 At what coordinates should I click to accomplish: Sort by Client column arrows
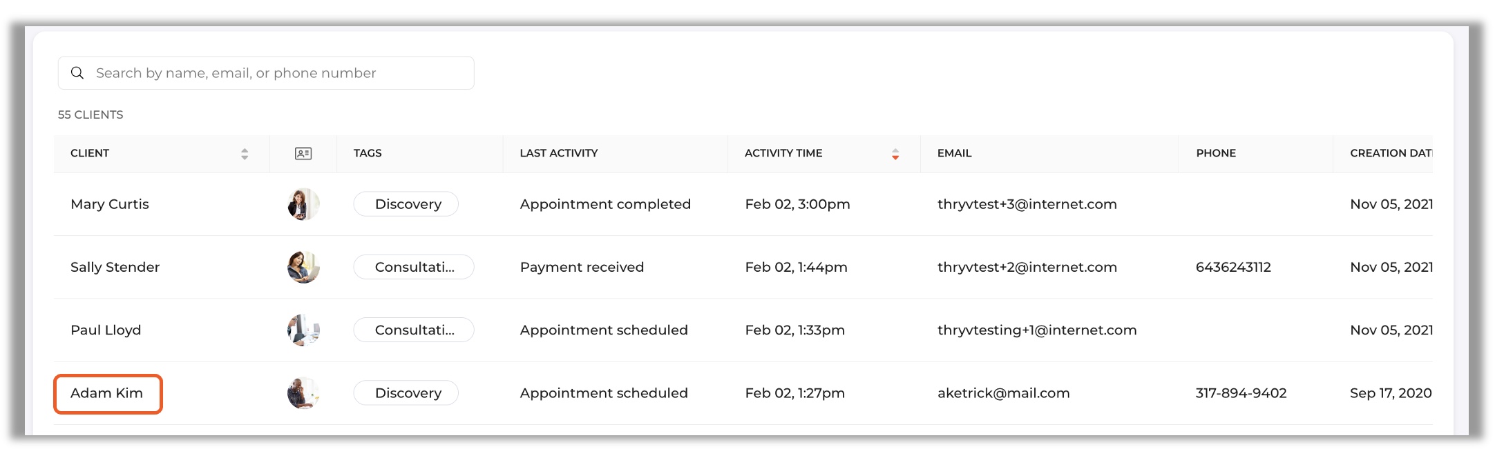[245, 154]
